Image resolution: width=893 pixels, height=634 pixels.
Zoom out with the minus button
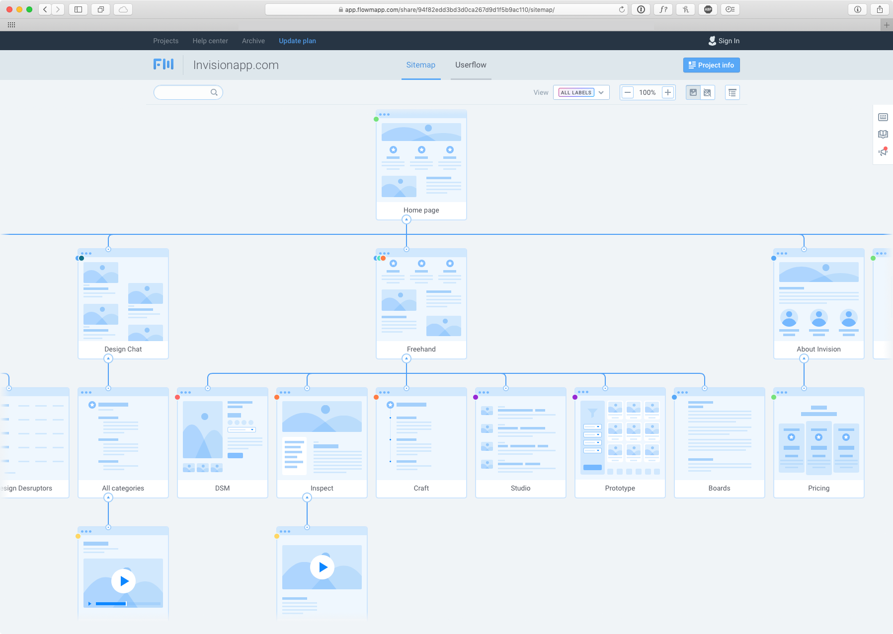pos(628,92)
